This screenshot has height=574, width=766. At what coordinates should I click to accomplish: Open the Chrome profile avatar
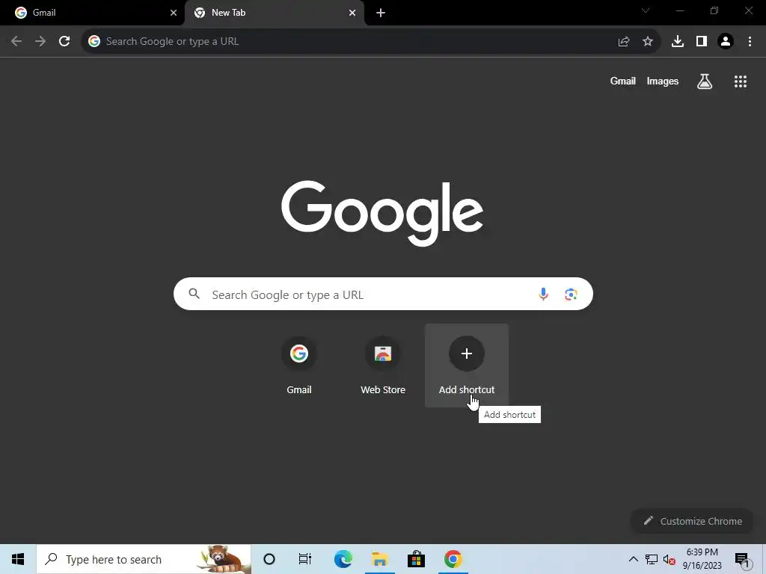pyautogui.click(x=726, y=41)
